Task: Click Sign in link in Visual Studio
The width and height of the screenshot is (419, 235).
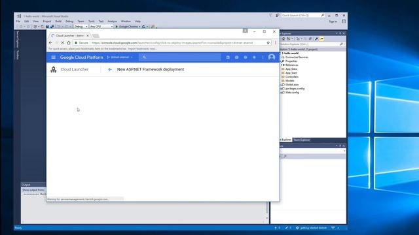Action: coord(333,22)
